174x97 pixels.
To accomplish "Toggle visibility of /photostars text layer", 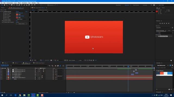I will pyautogui.click(x=1, y=76).
